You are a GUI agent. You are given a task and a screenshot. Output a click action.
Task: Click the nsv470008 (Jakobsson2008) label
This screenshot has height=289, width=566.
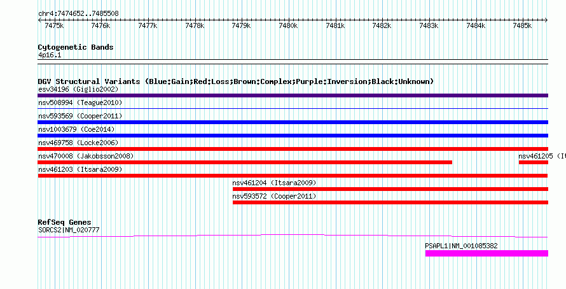86,156
